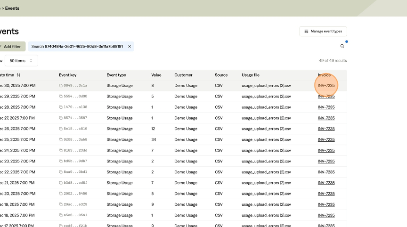Click copy icon beside key 5e15...c816
The width and height of the screenshot is (407, 227).
point(61,129)
